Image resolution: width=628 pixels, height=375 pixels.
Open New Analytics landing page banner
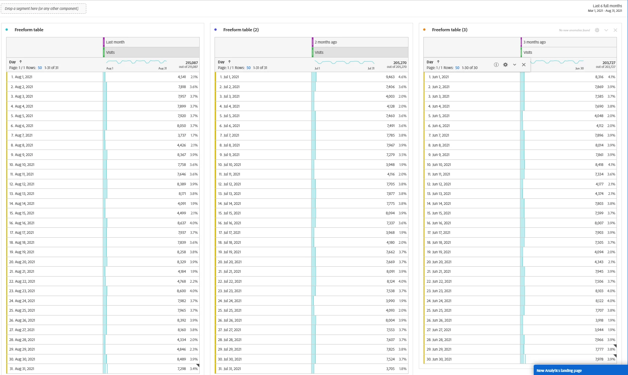(581, 370)
